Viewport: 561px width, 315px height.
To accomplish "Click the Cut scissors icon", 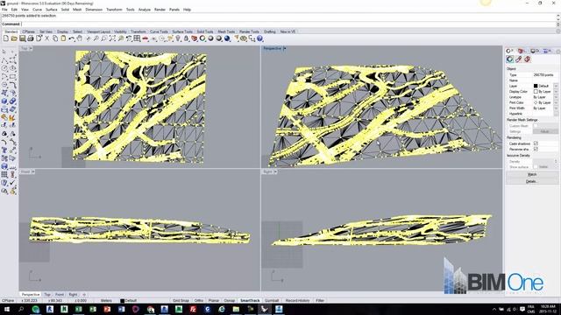I will point(47,38).
